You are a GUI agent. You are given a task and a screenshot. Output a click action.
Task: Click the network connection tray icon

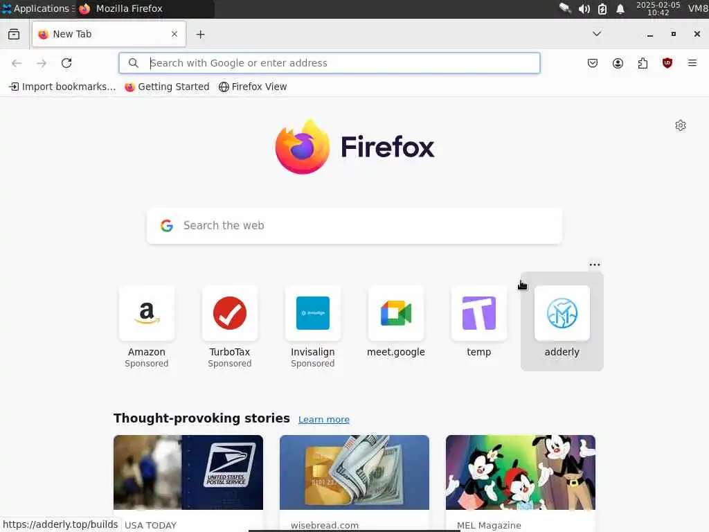click(565, 8)
